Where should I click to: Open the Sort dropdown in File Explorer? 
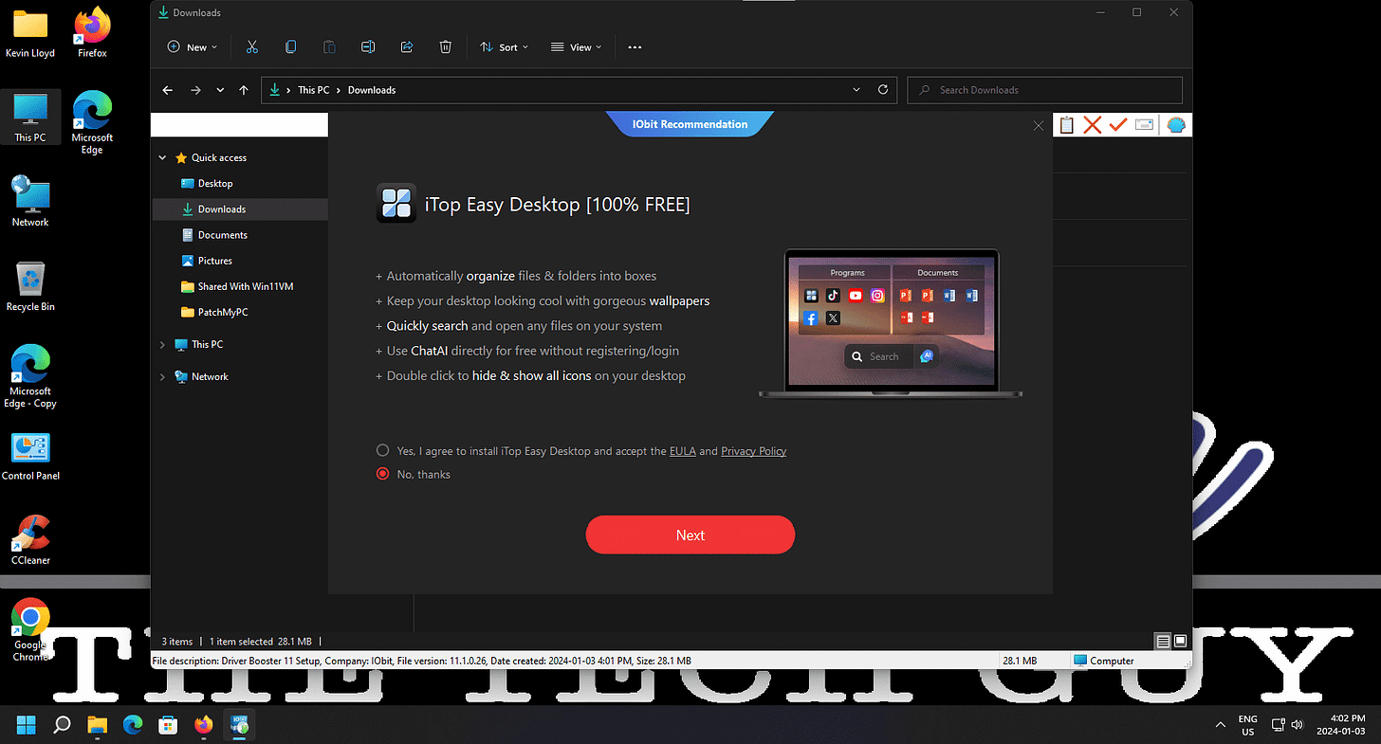pyautogui.click(x=504, y=47)
